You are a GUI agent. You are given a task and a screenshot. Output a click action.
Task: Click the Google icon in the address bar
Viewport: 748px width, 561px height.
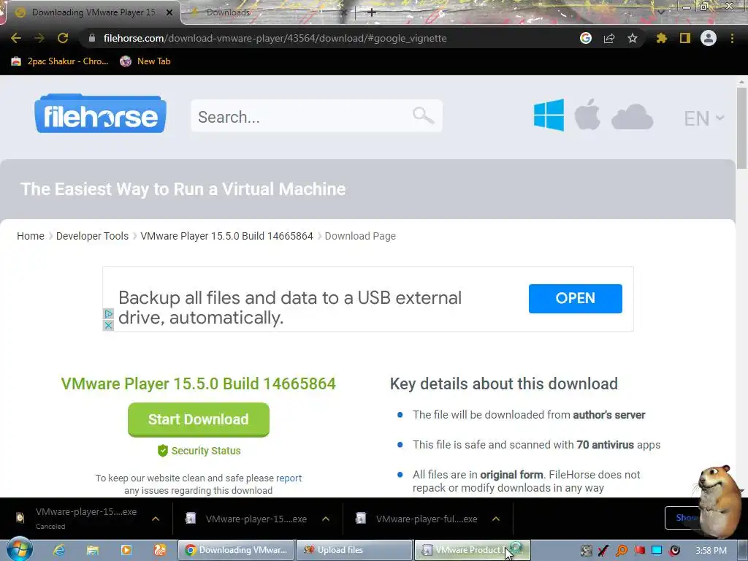pyautogui.click(x=586, y=38)
